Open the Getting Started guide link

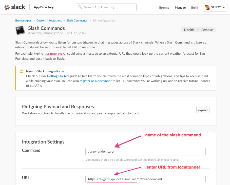tap(58, 76)
